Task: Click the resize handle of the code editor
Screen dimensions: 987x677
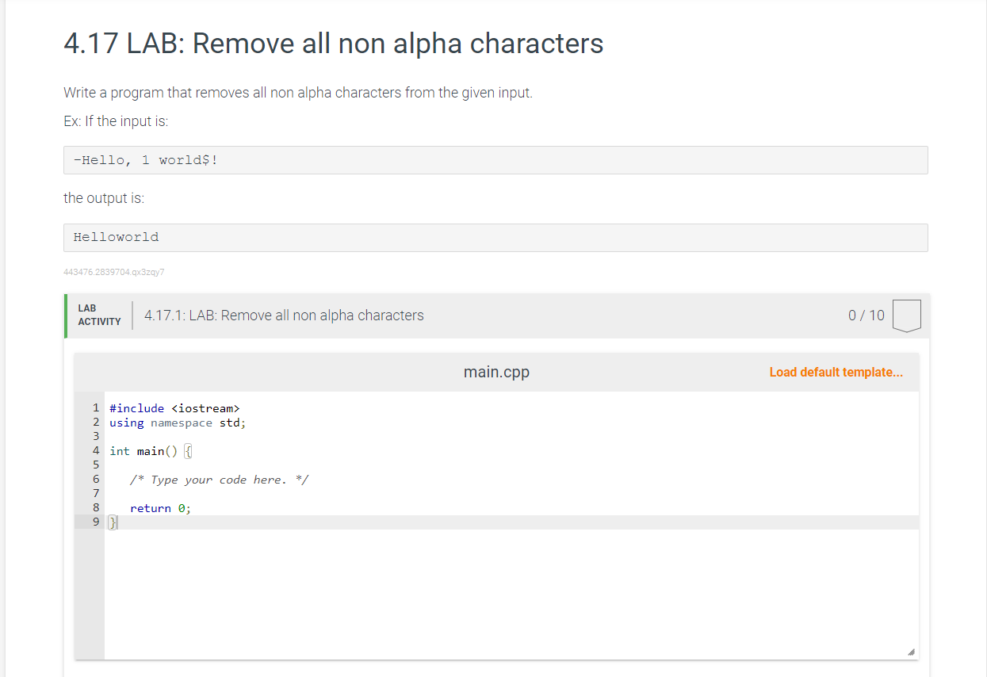Action: click(x=910, y=652)
